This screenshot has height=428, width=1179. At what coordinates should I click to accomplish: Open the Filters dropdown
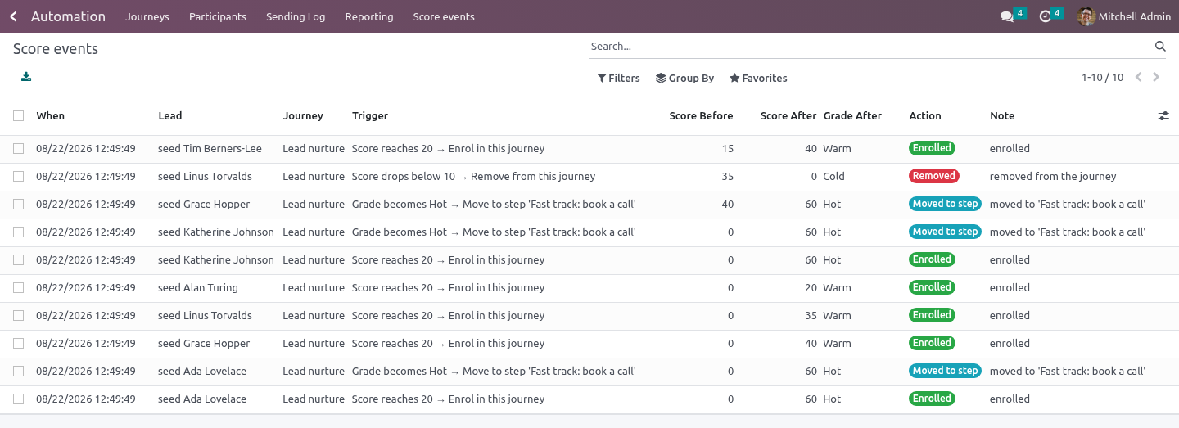(618, 79)
